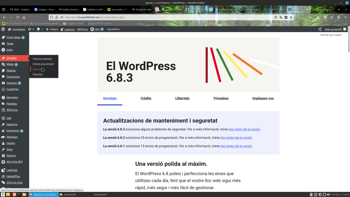The width and height of the screenshot is (350, 197).
Task: Switch to the Crèdits tab
Action: [146, 98]
